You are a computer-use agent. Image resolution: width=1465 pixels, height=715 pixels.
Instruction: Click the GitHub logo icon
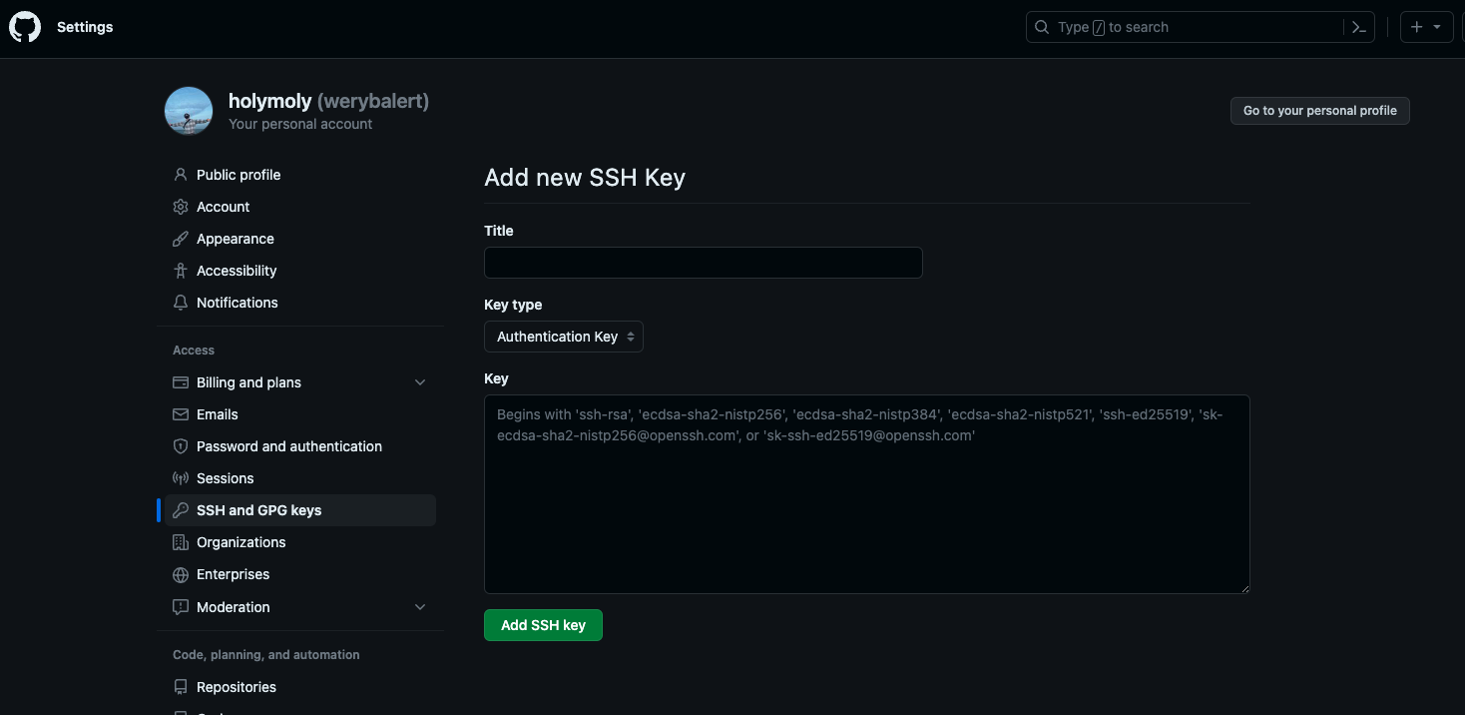tap(25, 27)
